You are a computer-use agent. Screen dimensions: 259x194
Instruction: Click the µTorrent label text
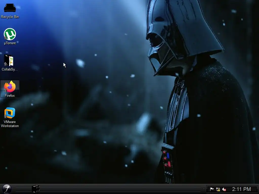coord(10,43)
